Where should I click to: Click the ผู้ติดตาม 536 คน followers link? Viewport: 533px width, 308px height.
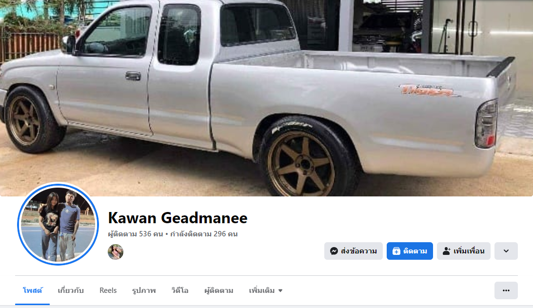pyautogui.click(x=136, y=234)
